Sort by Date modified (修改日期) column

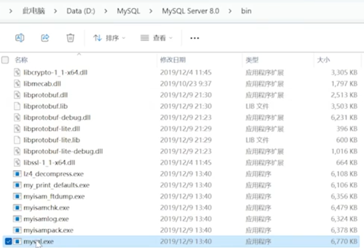(x=173, y=60)
